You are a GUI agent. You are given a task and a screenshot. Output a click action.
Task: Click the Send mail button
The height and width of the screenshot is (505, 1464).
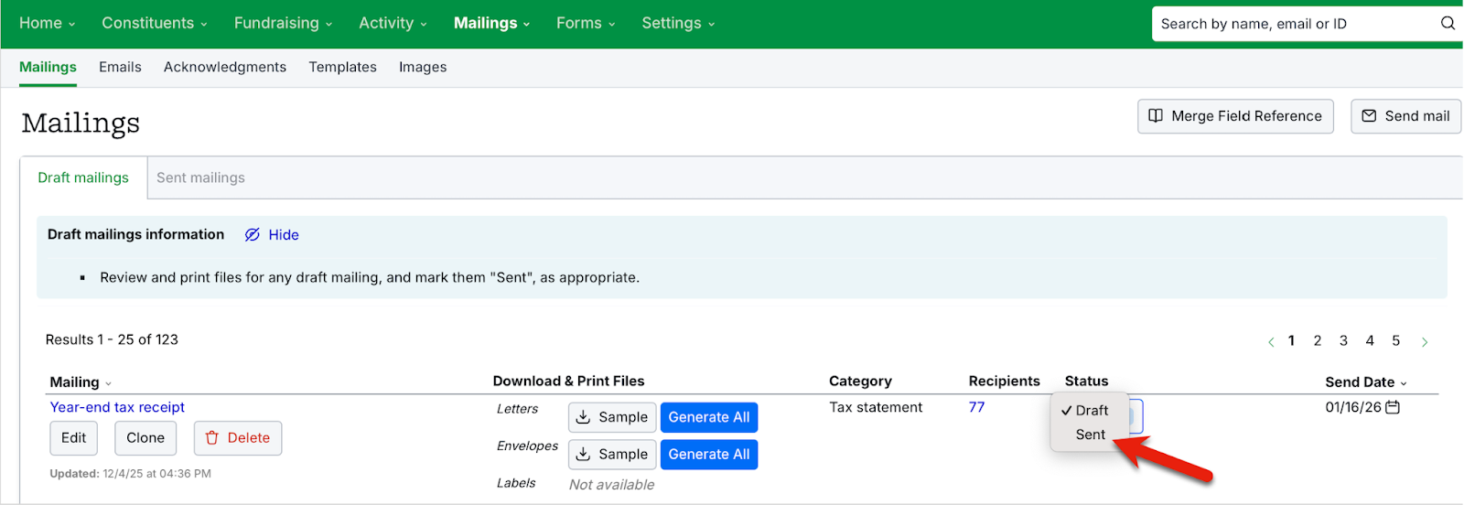[x=1405, y=116]
